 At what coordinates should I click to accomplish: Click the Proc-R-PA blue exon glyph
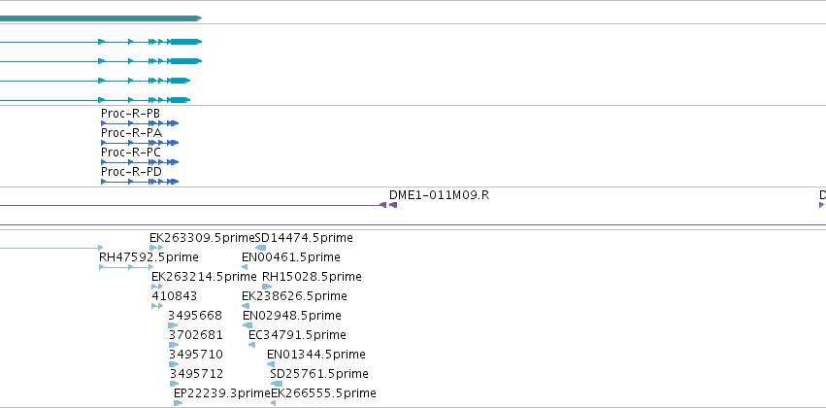pyautogui.click(x=140, y=143)
